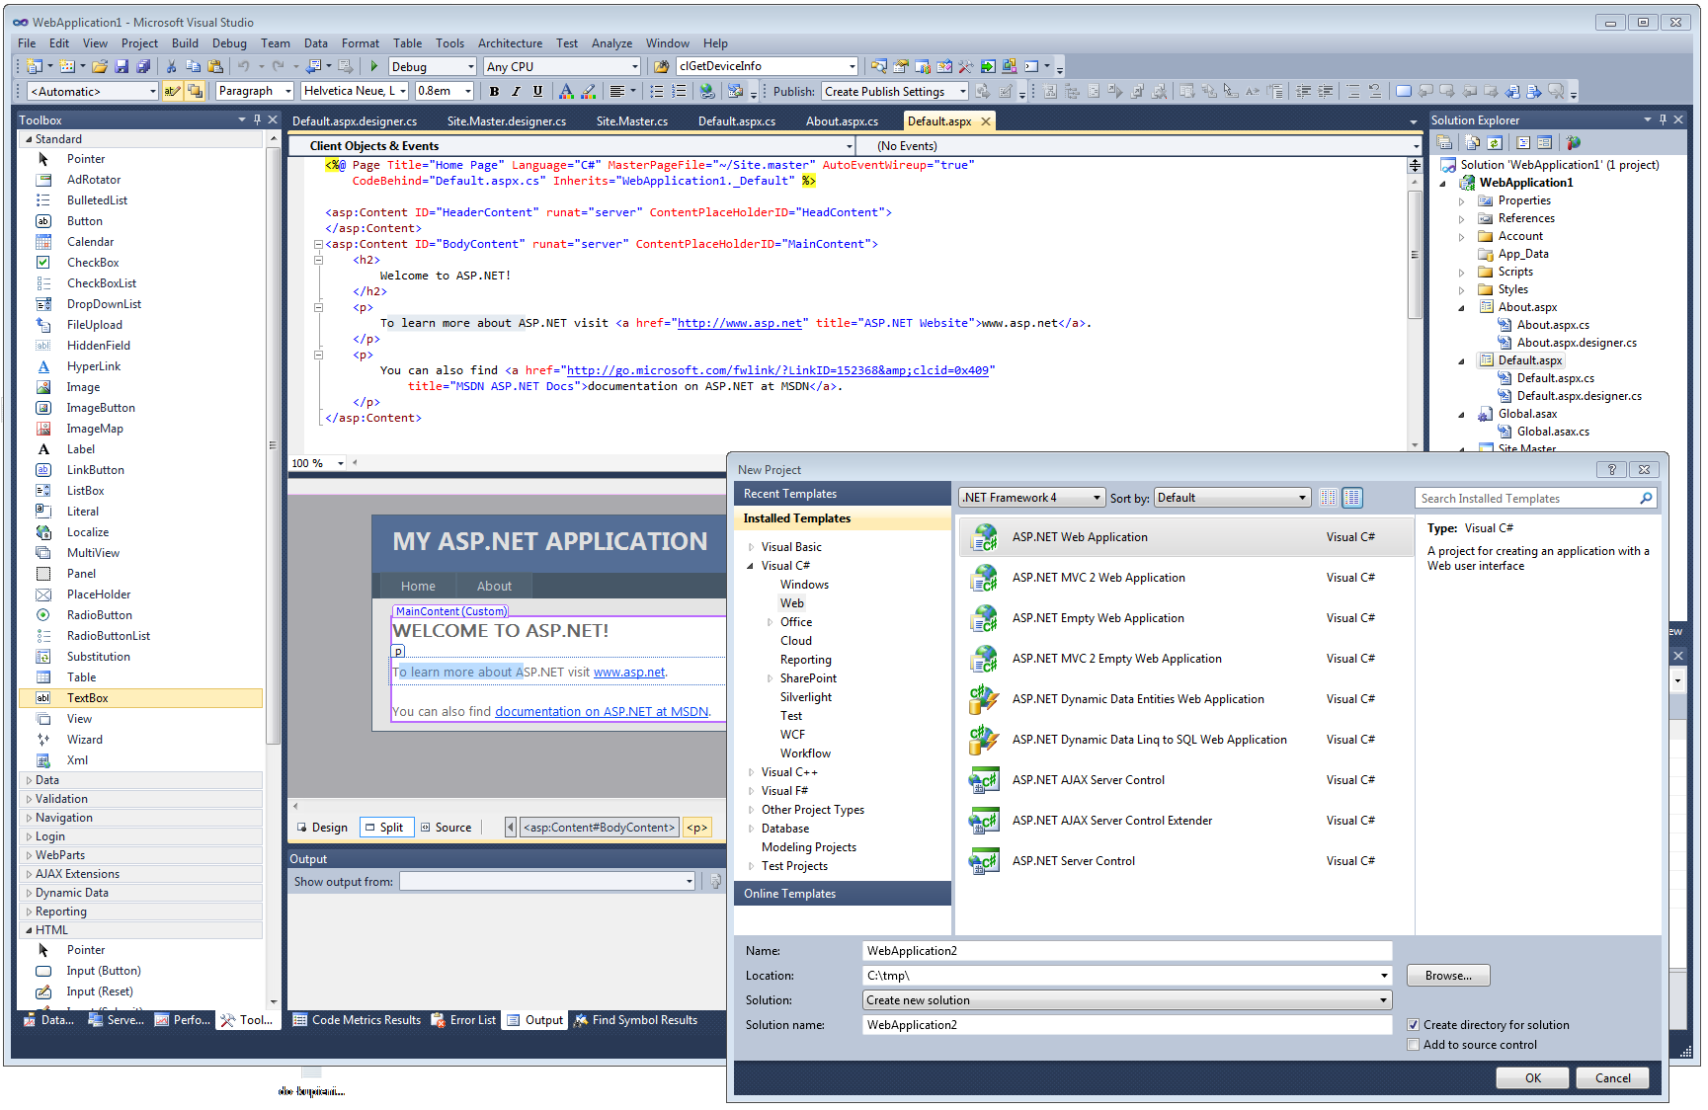
Task: Click the Copy toolbar icon
Action: tap(193, 66)
